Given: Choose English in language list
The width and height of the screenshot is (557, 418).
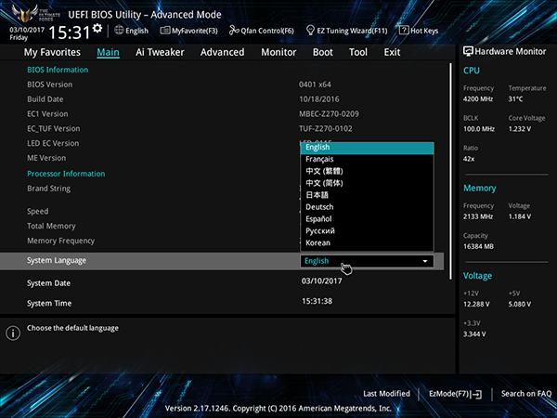Looking at the screenshot, I should [x=367, y=148].
